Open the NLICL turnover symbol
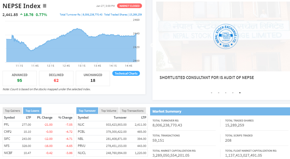 coord(82,153)
